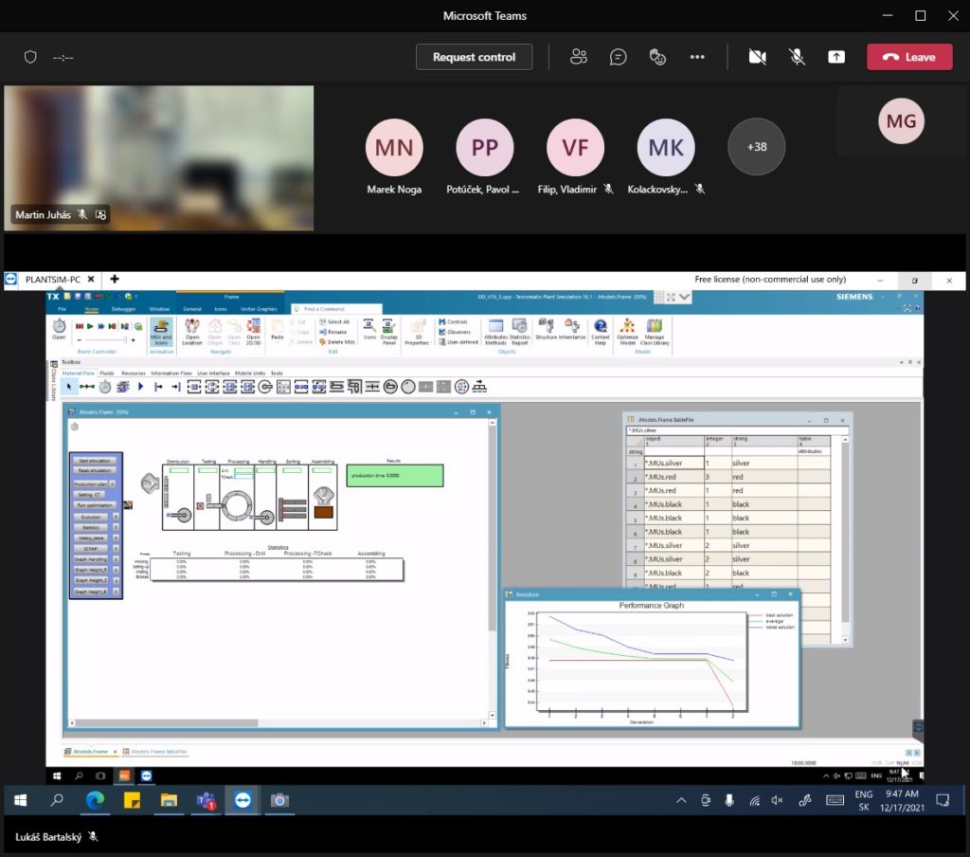The width and height of the screenshot is (970, 857).
Task: Click the Evolution button in model panel
Action: (91, 517)
